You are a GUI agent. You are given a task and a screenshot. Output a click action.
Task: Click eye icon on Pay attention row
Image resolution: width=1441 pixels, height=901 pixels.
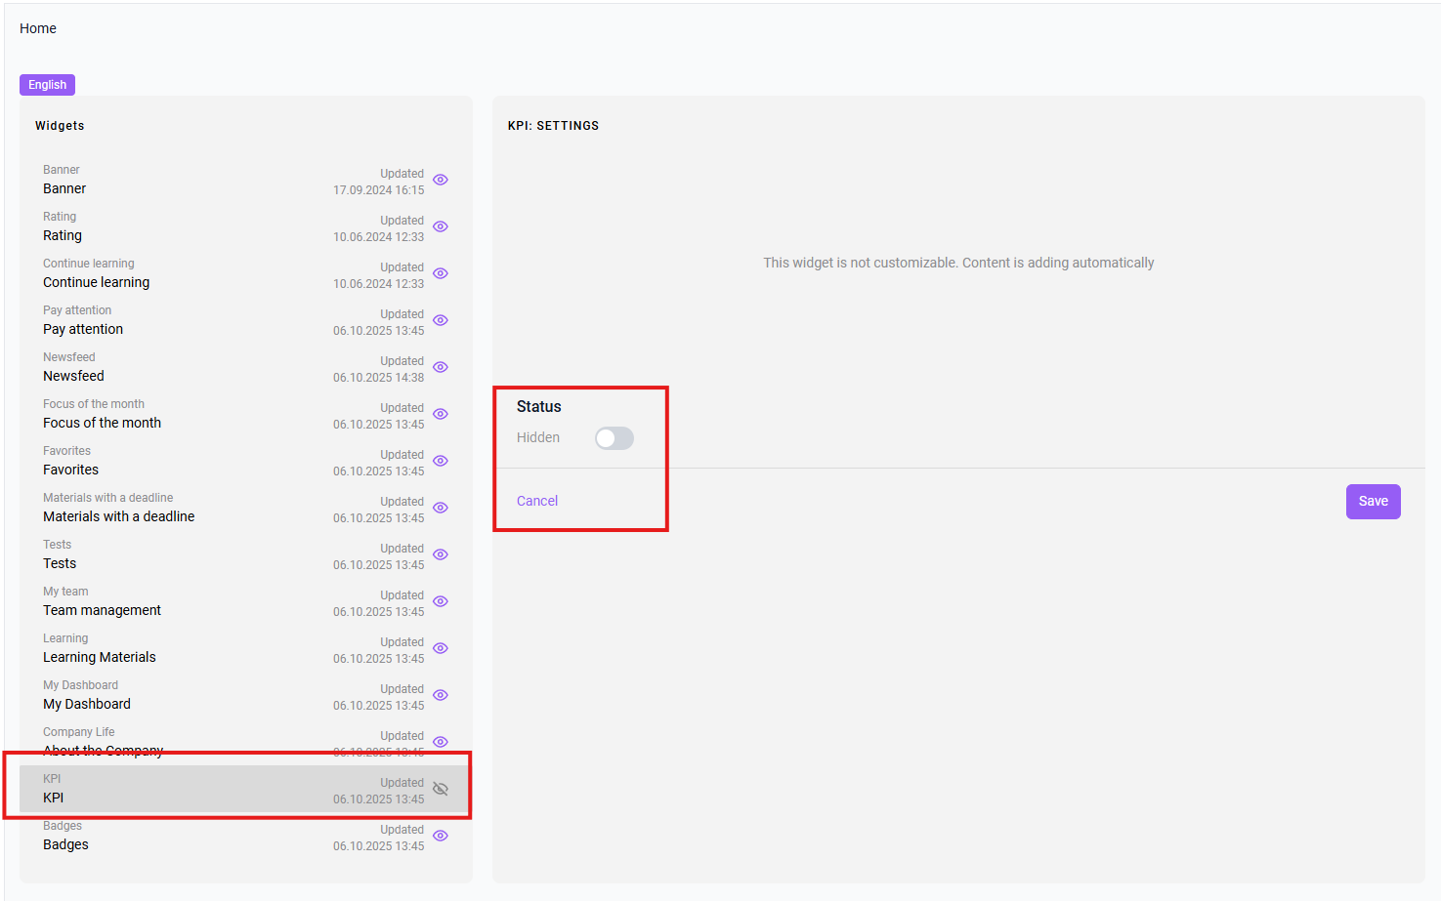[x=441, y=320]
